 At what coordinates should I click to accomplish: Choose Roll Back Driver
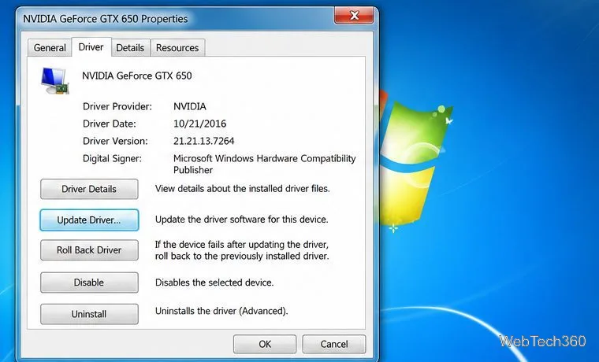89,249
